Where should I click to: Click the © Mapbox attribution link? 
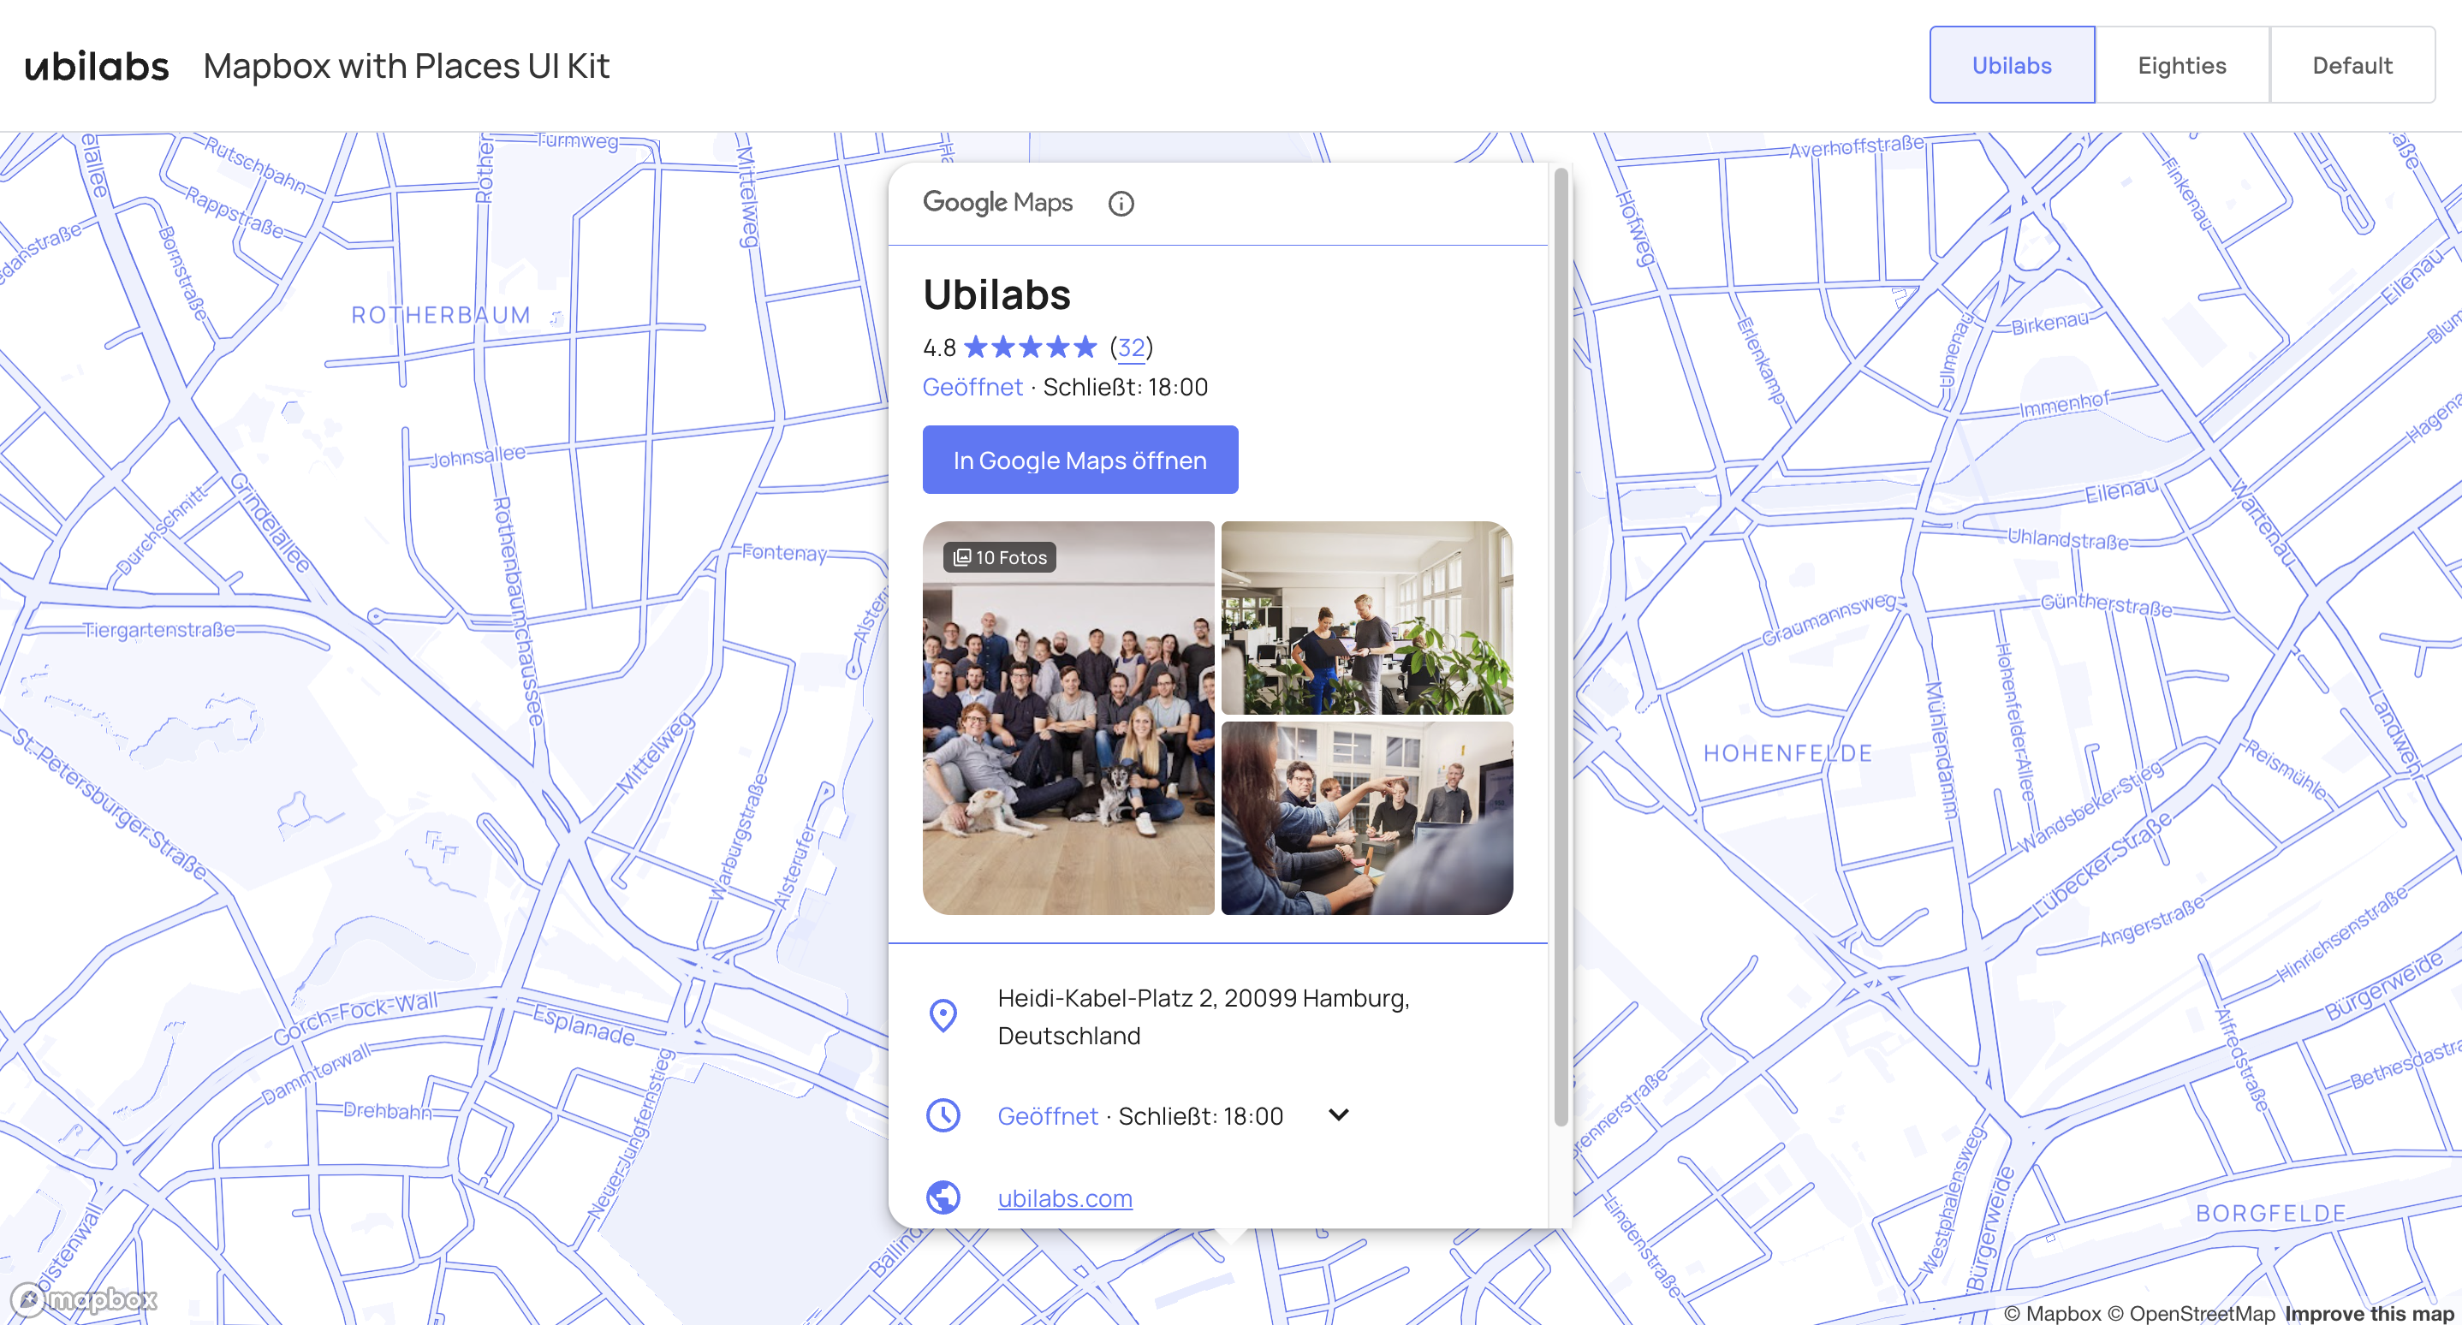coord(2052,1314)
